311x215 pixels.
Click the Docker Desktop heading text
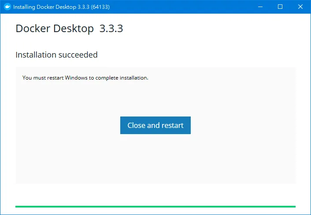pos(54,29)
